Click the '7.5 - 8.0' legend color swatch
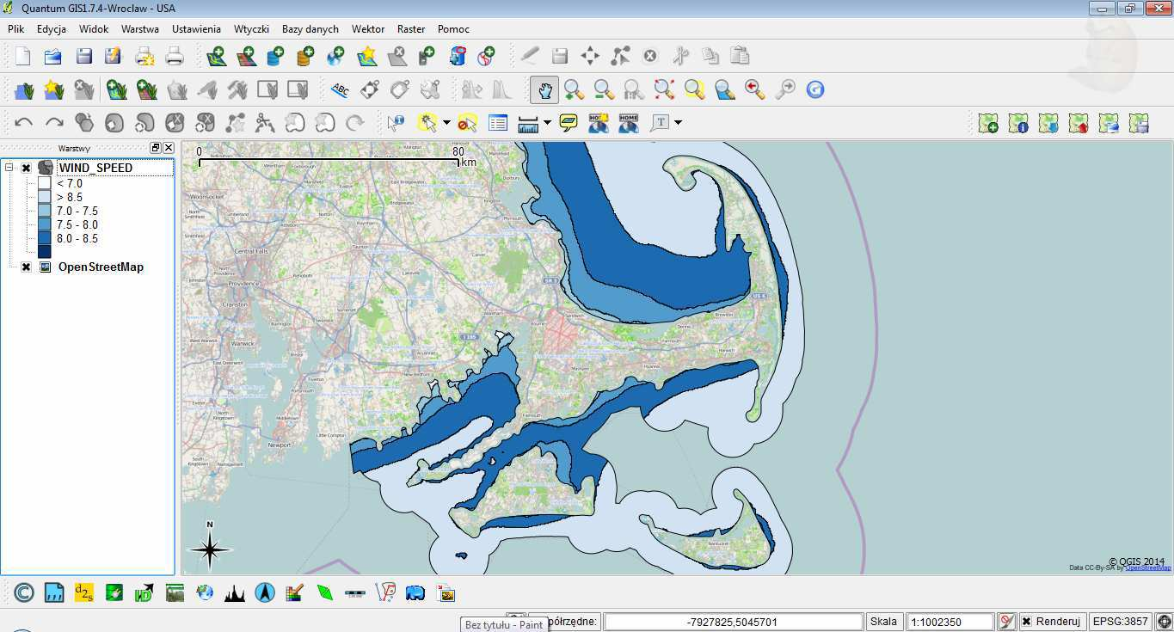The height and width of the screenshot is (632, 1174). click(x=44, y=224)
